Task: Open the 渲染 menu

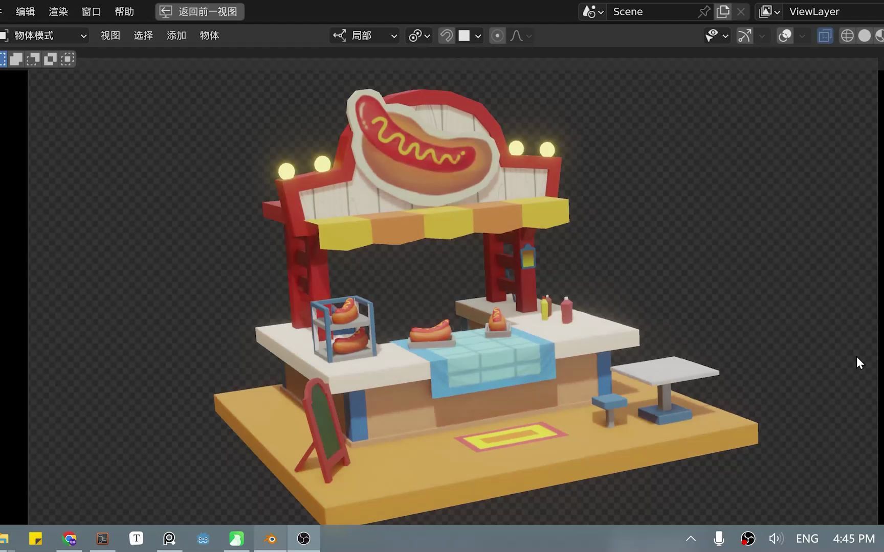Action: (57, 11)
